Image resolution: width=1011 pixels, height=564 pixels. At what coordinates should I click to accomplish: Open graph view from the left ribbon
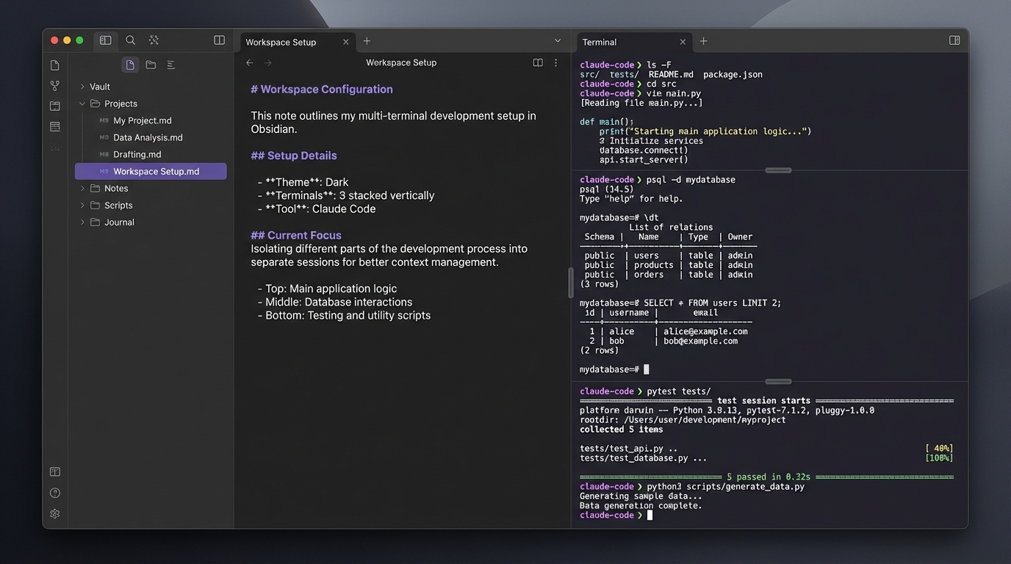click(x=55, y=86)
